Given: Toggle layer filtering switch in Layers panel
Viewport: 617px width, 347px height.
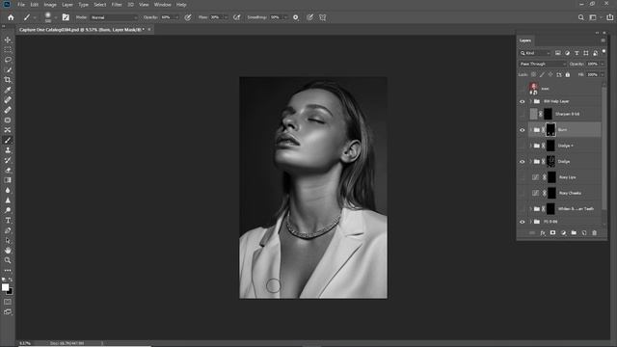Looking at the screenshot, I should (x=604, y=51).
